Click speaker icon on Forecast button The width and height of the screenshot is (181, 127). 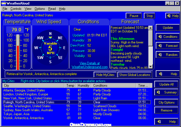pos(160,46)
